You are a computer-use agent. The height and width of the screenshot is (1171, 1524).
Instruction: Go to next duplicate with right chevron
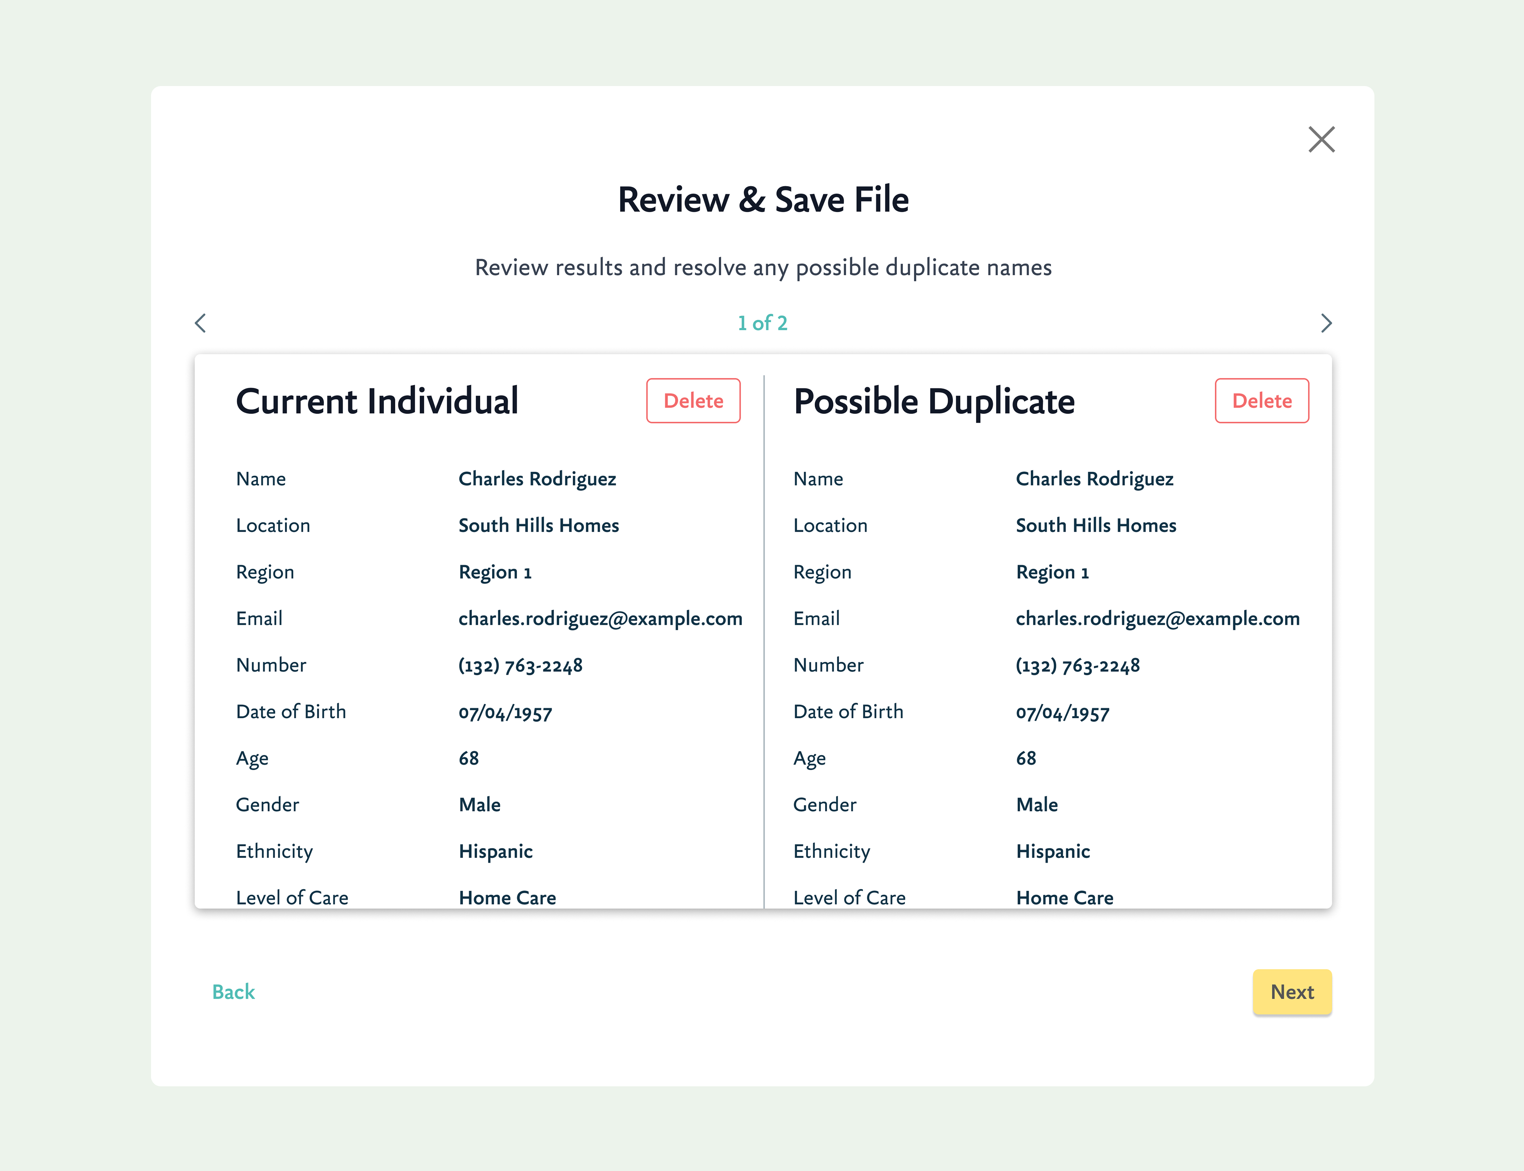[x=1326, y=323]
